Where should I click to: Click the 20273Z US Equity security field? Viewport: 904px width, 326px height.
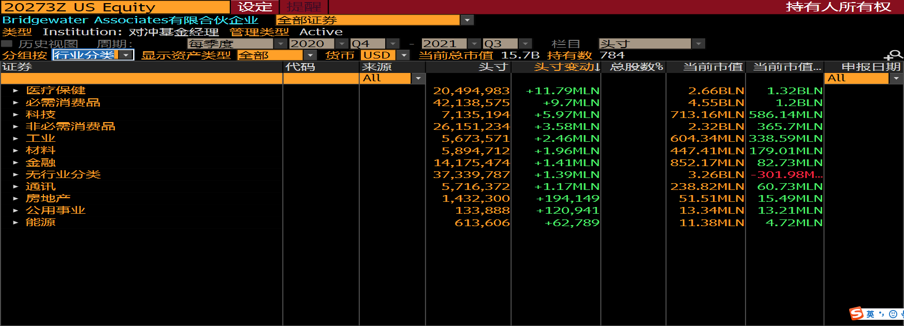pyautogui.click(x=115, y=7)
